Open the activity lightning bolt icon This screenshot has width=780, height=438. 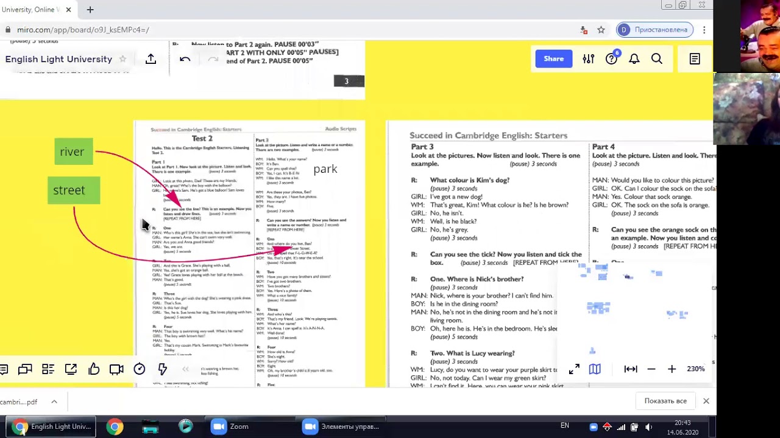coord(162,369)
